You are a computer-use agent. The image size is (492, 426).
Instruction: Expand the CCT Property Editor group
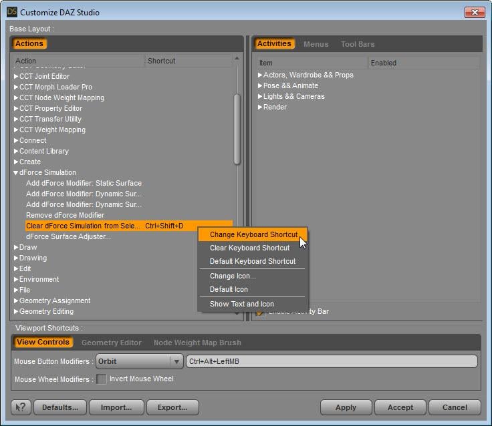15,108
